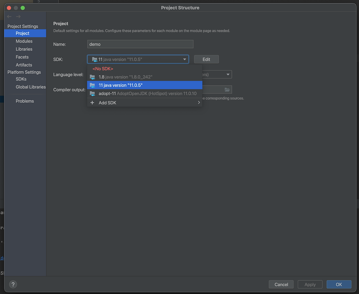Click the green zoom window button
Image resolution: width=359 pixels, height=294 pixels.
(x=23, y=8)
